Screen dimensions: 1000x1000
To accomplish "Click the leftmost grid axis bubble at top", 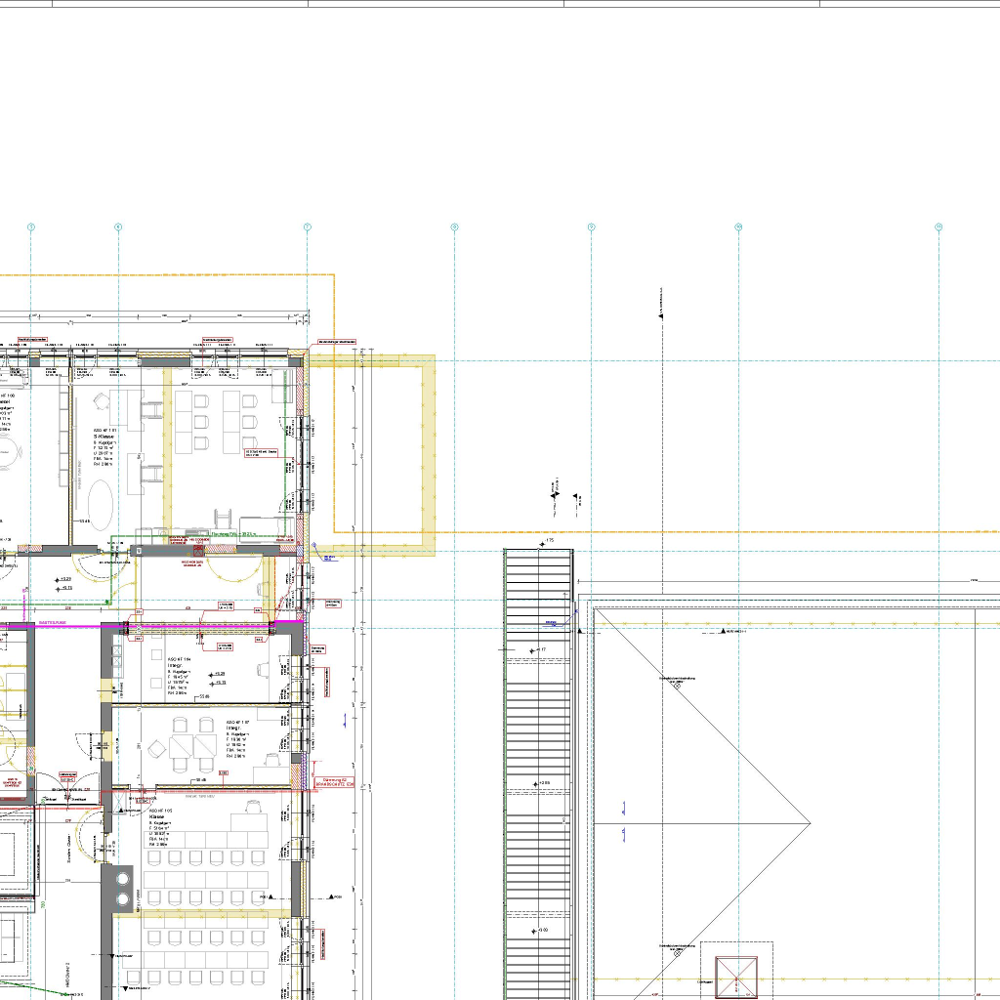I will (31, 228).
